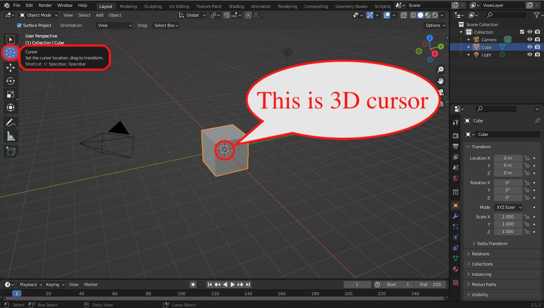
Task: Expand the Delta Transform section
Action: pos(492,244)
